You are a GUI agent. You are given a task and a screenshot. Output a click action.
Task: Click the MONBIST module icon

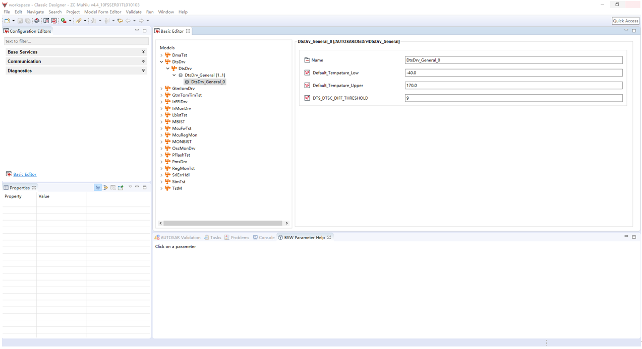coord(168,142)
